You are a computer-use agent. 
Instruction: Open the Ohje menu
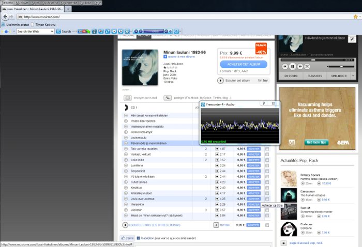(x=97, y=3)
